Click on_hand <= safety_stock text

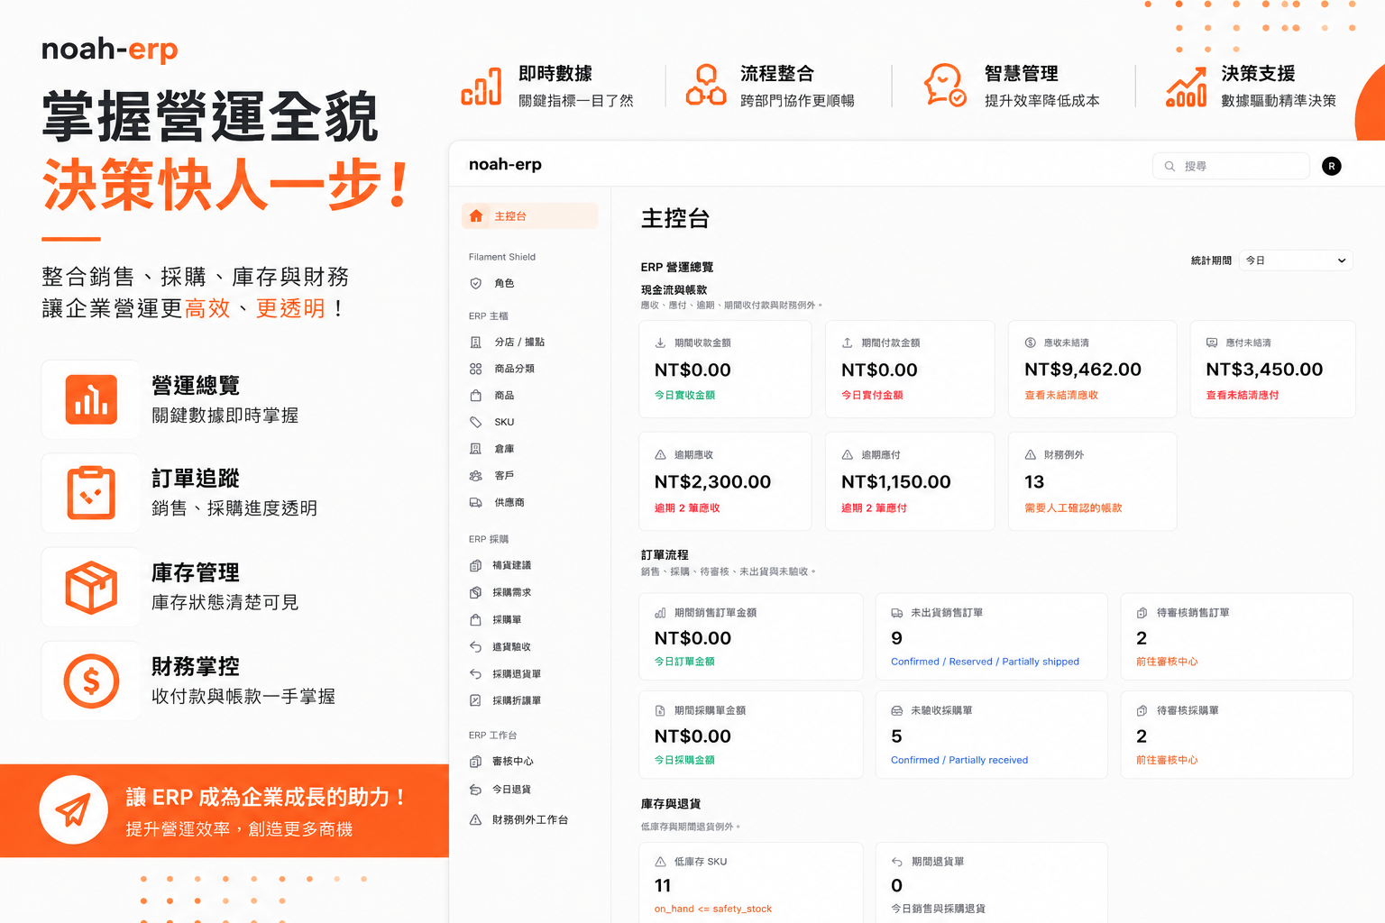[x=713, y=909]
